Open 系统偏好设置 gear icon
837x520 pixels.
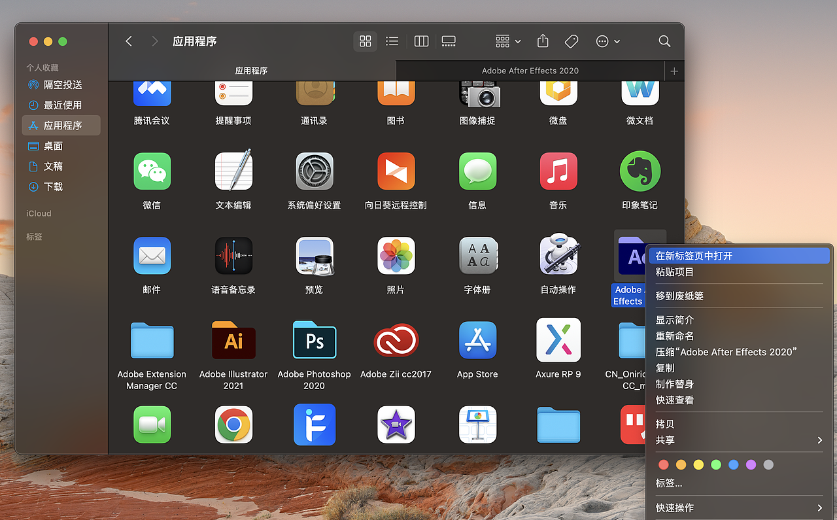click(315, 171)
